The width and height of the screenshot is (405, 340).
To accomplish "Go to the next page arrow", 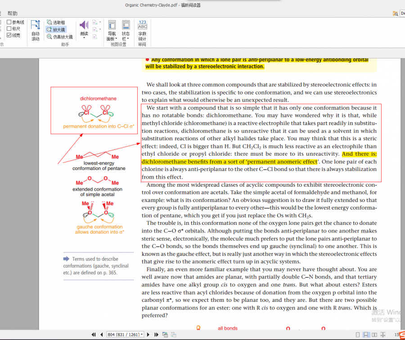I will coord(149,335).
